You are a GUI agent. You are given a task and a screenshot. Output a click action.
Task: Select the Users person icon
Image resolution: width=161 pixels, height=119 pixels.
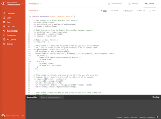tap(4, 18)
